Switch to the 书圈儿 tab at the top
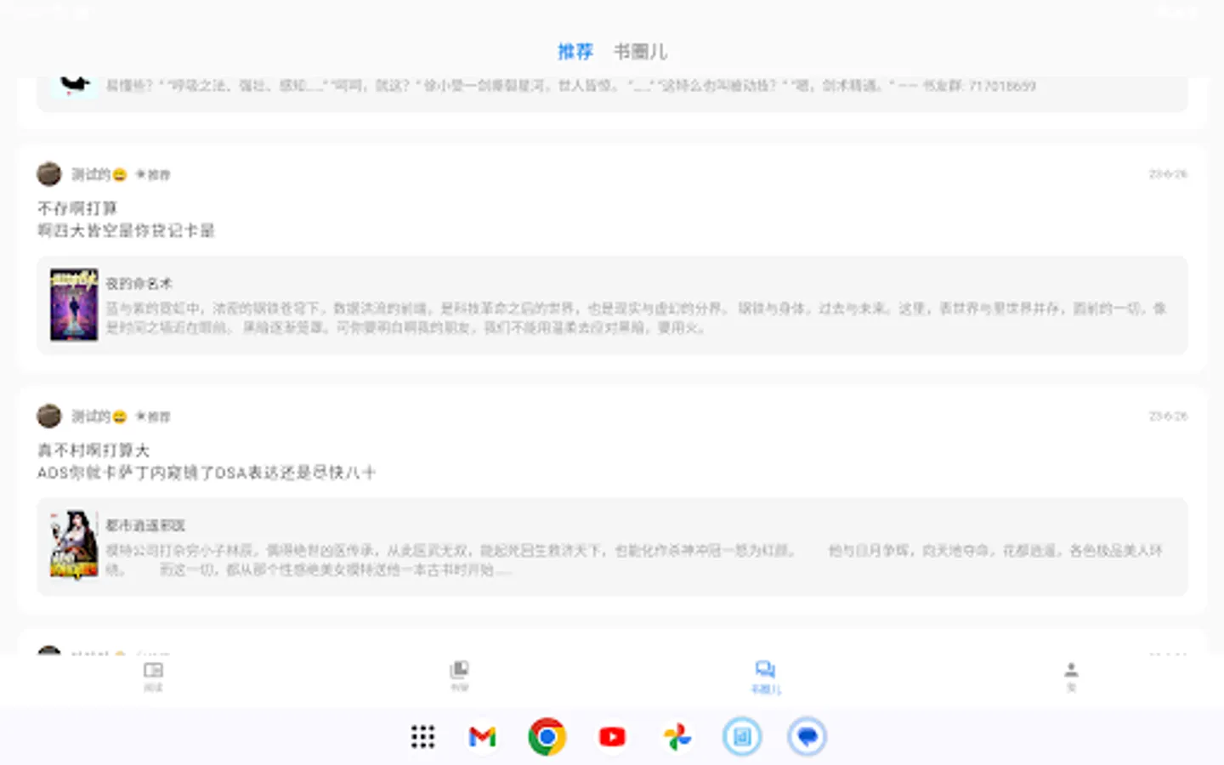This screenshot has height=765, width=1224. pos(640,51)
